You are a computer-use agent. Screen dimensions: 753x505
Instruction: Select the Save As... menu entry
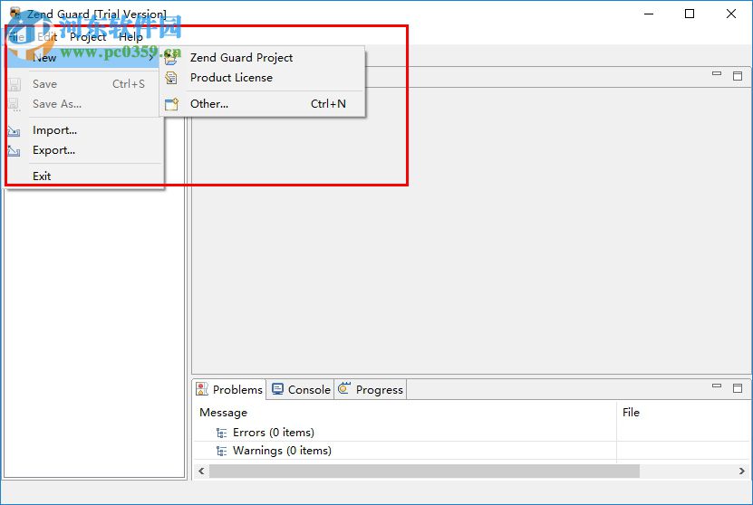pyautogui.click(x=84, y=104)
